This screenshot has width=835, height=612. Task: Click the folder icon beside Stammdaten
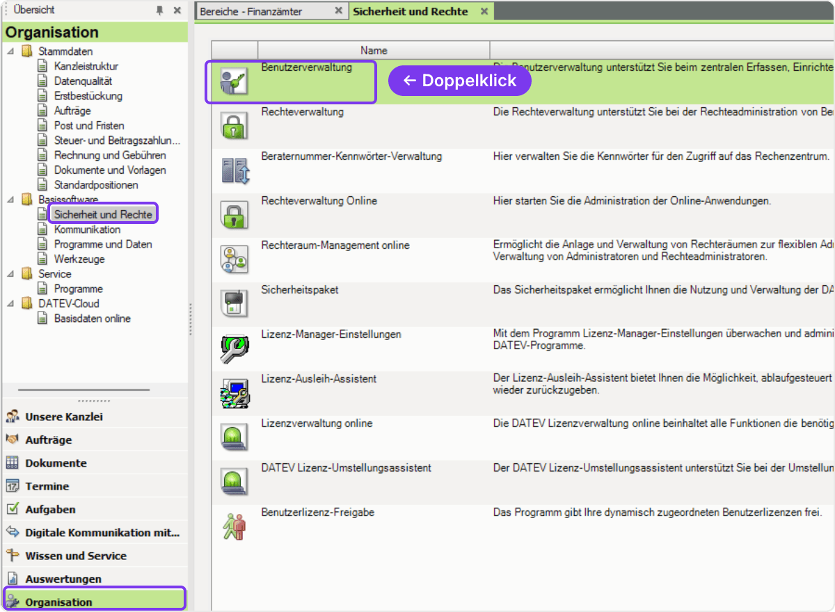27,51
